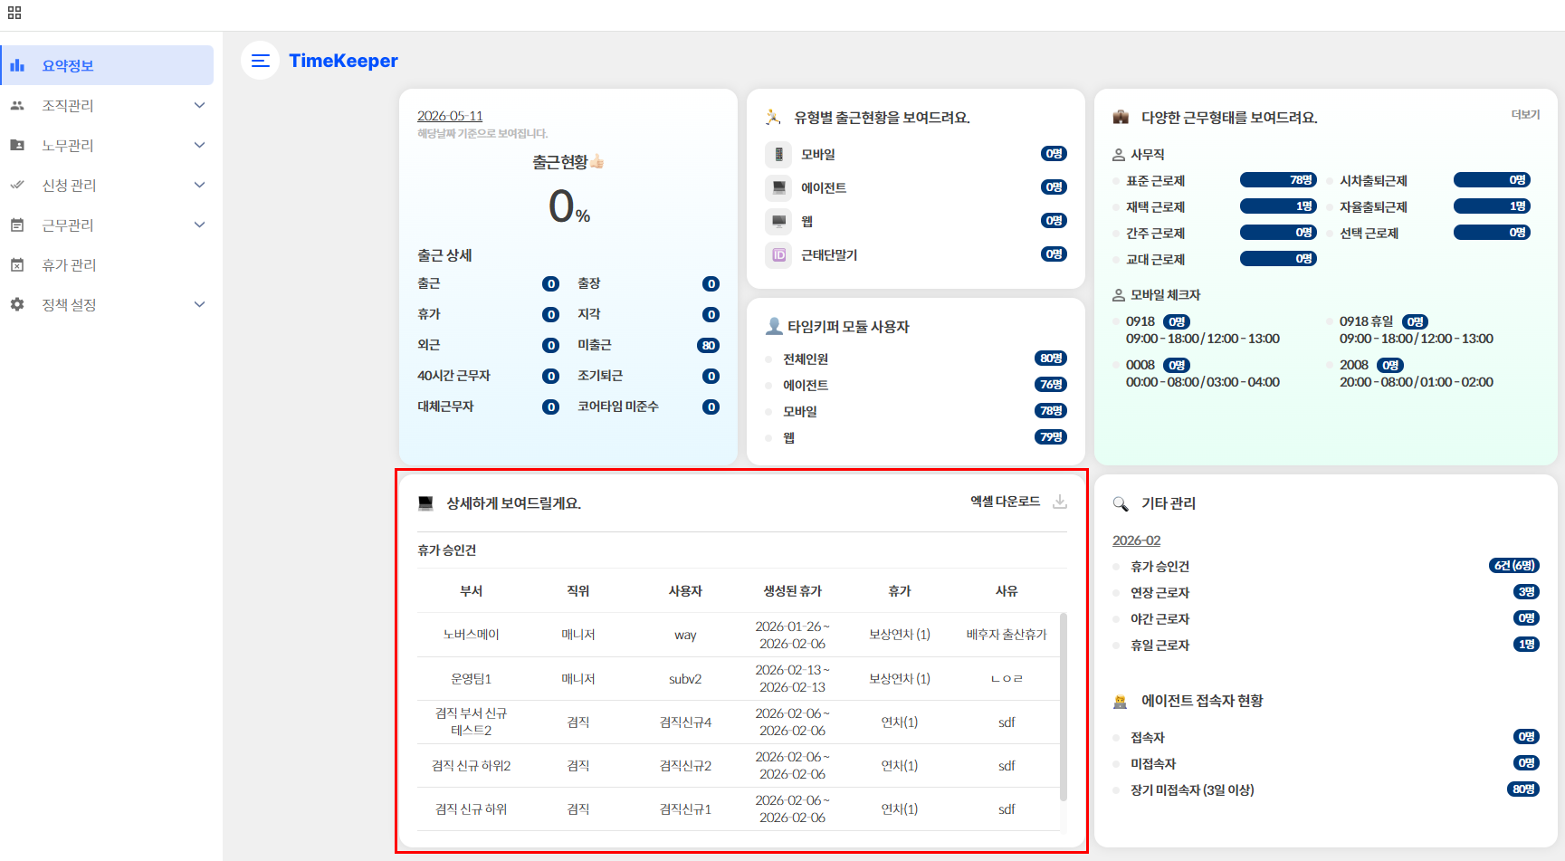Click the 신청 관리 double-check icon

tap(17, 185)
